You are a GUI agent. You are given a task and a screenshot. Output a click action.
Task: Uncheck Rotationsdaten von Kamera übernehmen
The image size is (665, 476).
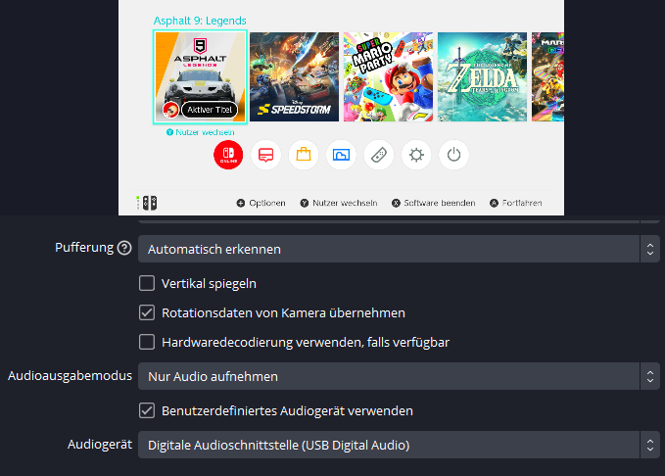click(147, 312)
